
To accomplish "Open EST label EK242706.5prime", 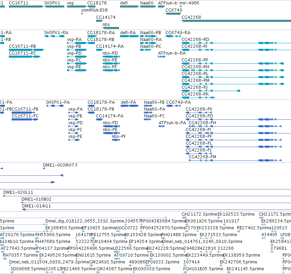I will pos(238,262).
